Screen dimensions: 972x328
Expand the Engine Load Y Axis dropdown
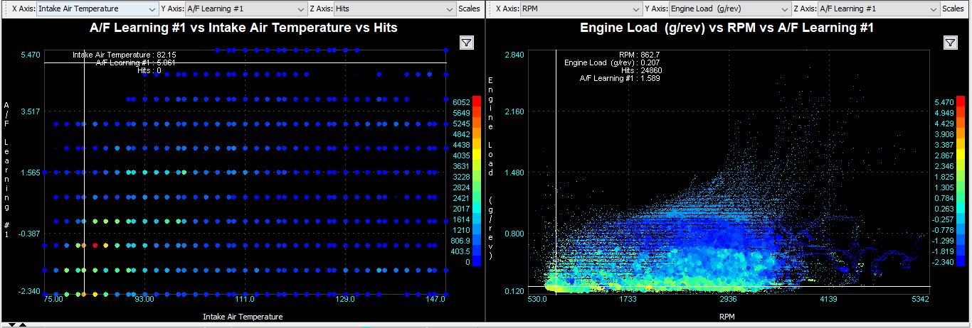(x=731, y=9)
